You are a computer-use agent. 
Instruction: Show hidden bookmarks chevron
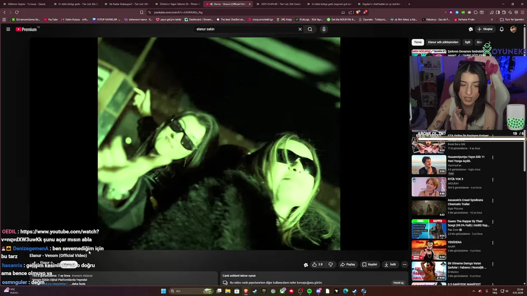[492, 19]
